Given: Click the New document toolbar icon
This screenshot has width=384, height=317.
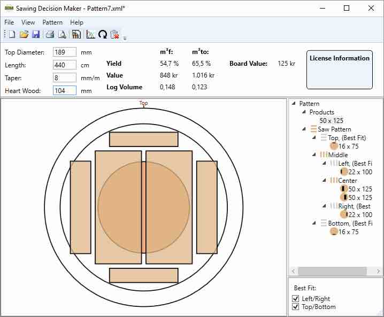Looking at the screenshot, I should click(x=12, y=35).
